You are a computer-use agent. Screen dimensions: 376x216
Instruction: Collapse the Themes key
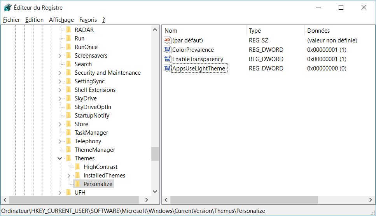(60, 158)
